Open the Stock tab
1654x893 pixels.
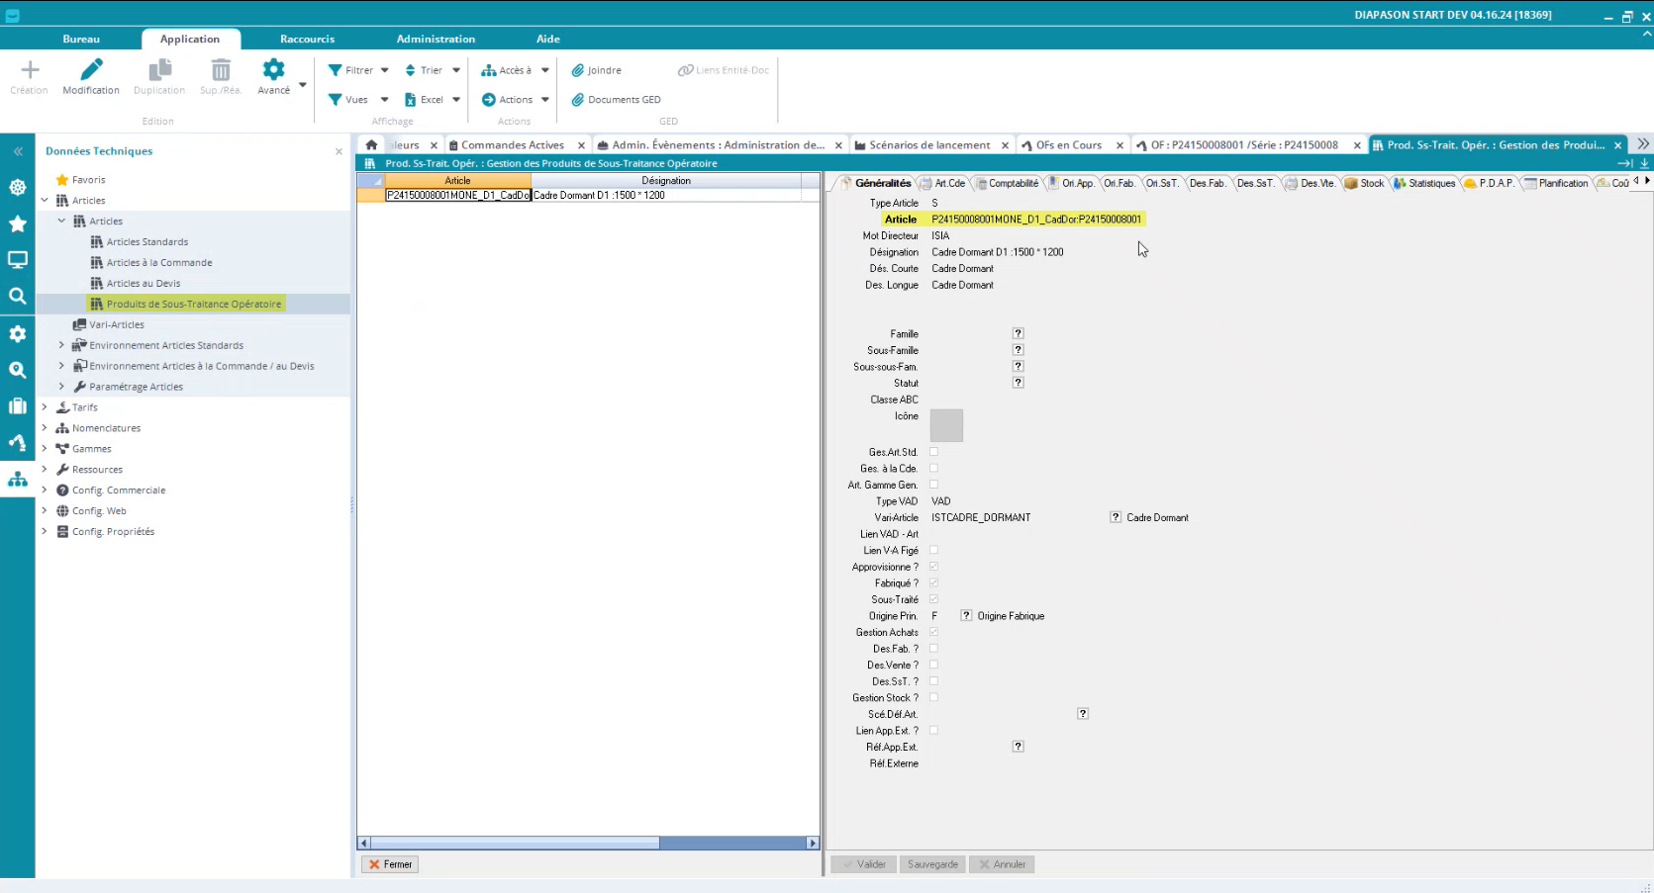1365,183
